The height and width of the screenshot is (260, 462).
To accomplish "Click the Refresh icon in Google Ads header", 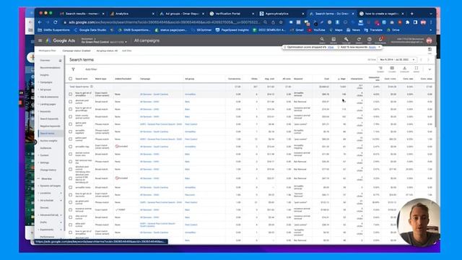I will tap(359, 39).
